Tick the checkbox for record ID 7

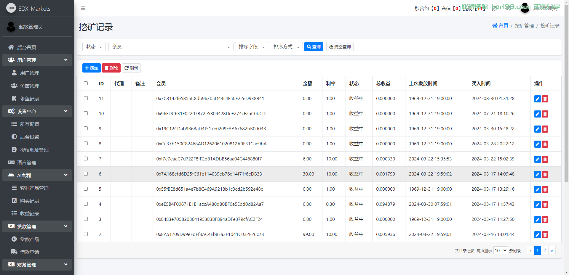86,159
